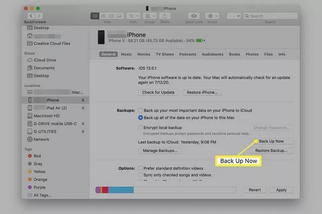
Task: Go back with the Back arrow
Action: click(x=31, y=16)
